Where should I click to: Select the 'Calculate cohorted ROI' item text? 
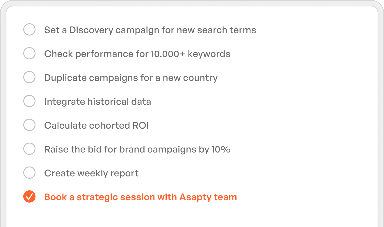point(96,125)
